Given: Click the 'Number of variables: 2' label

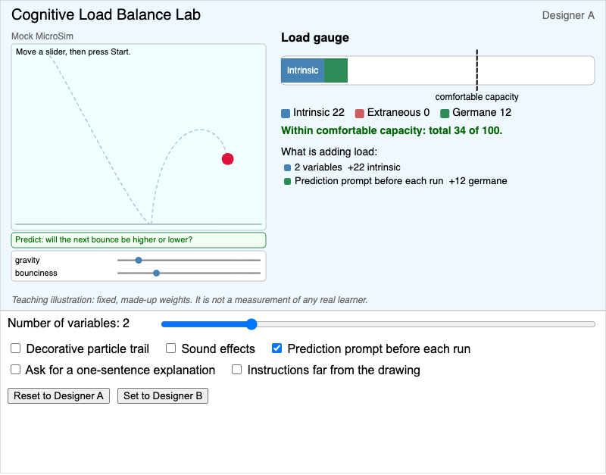Looking at the screenshot, I should (x=68, y=323).
